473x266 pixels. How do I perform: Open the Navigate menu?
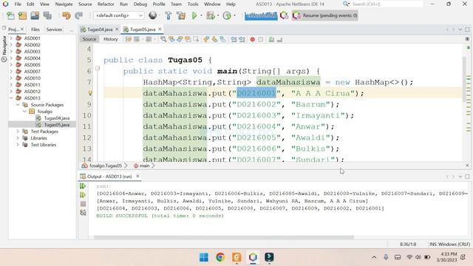(x=64, y=4)
